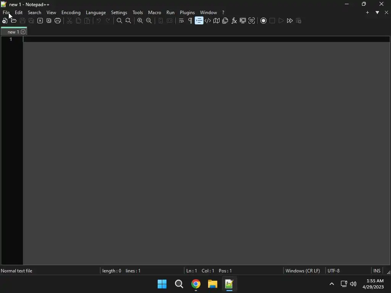
Task: Open the View menu
Action: [52, 13]
